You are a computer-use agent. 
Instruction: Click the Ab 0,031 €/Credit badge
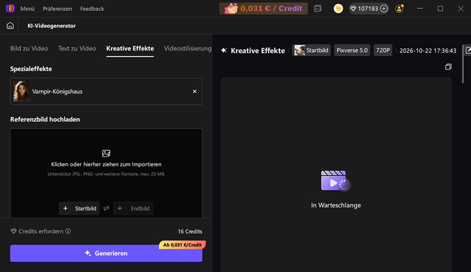[182, 245]
